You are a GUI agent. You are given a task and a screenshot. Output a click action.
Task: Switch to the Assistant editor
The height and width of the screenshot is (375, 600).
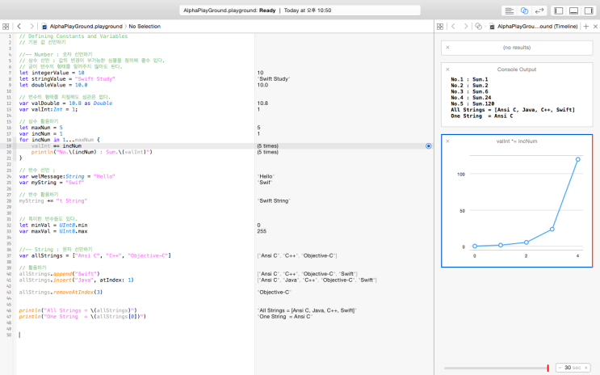524,11
